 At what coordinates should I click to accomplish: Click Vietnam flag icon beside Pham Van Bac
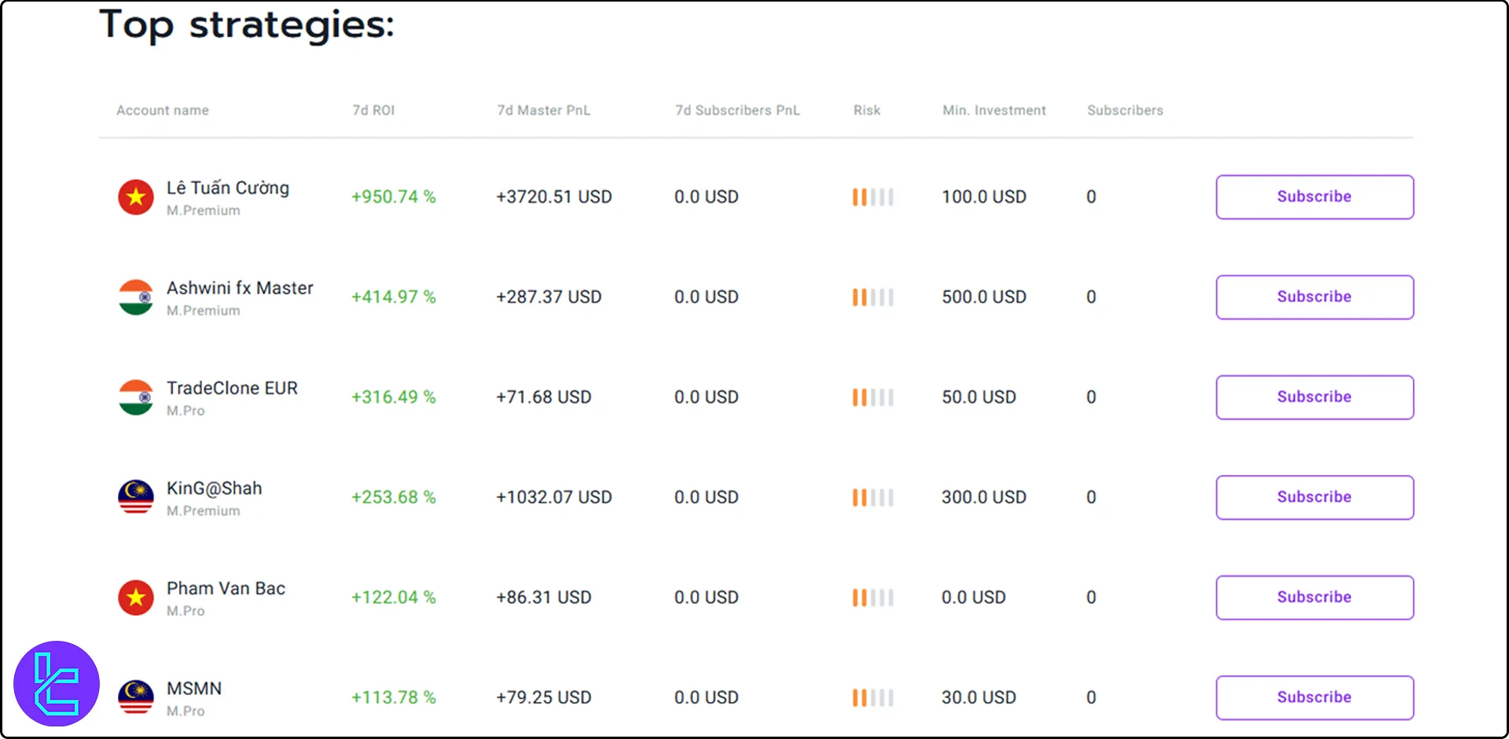click(x=136, y=598)
